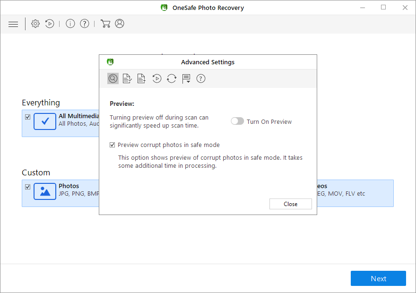
Task: Uncheck the All Multimedia selection checkbox
Action: click(x=27, y=117)
